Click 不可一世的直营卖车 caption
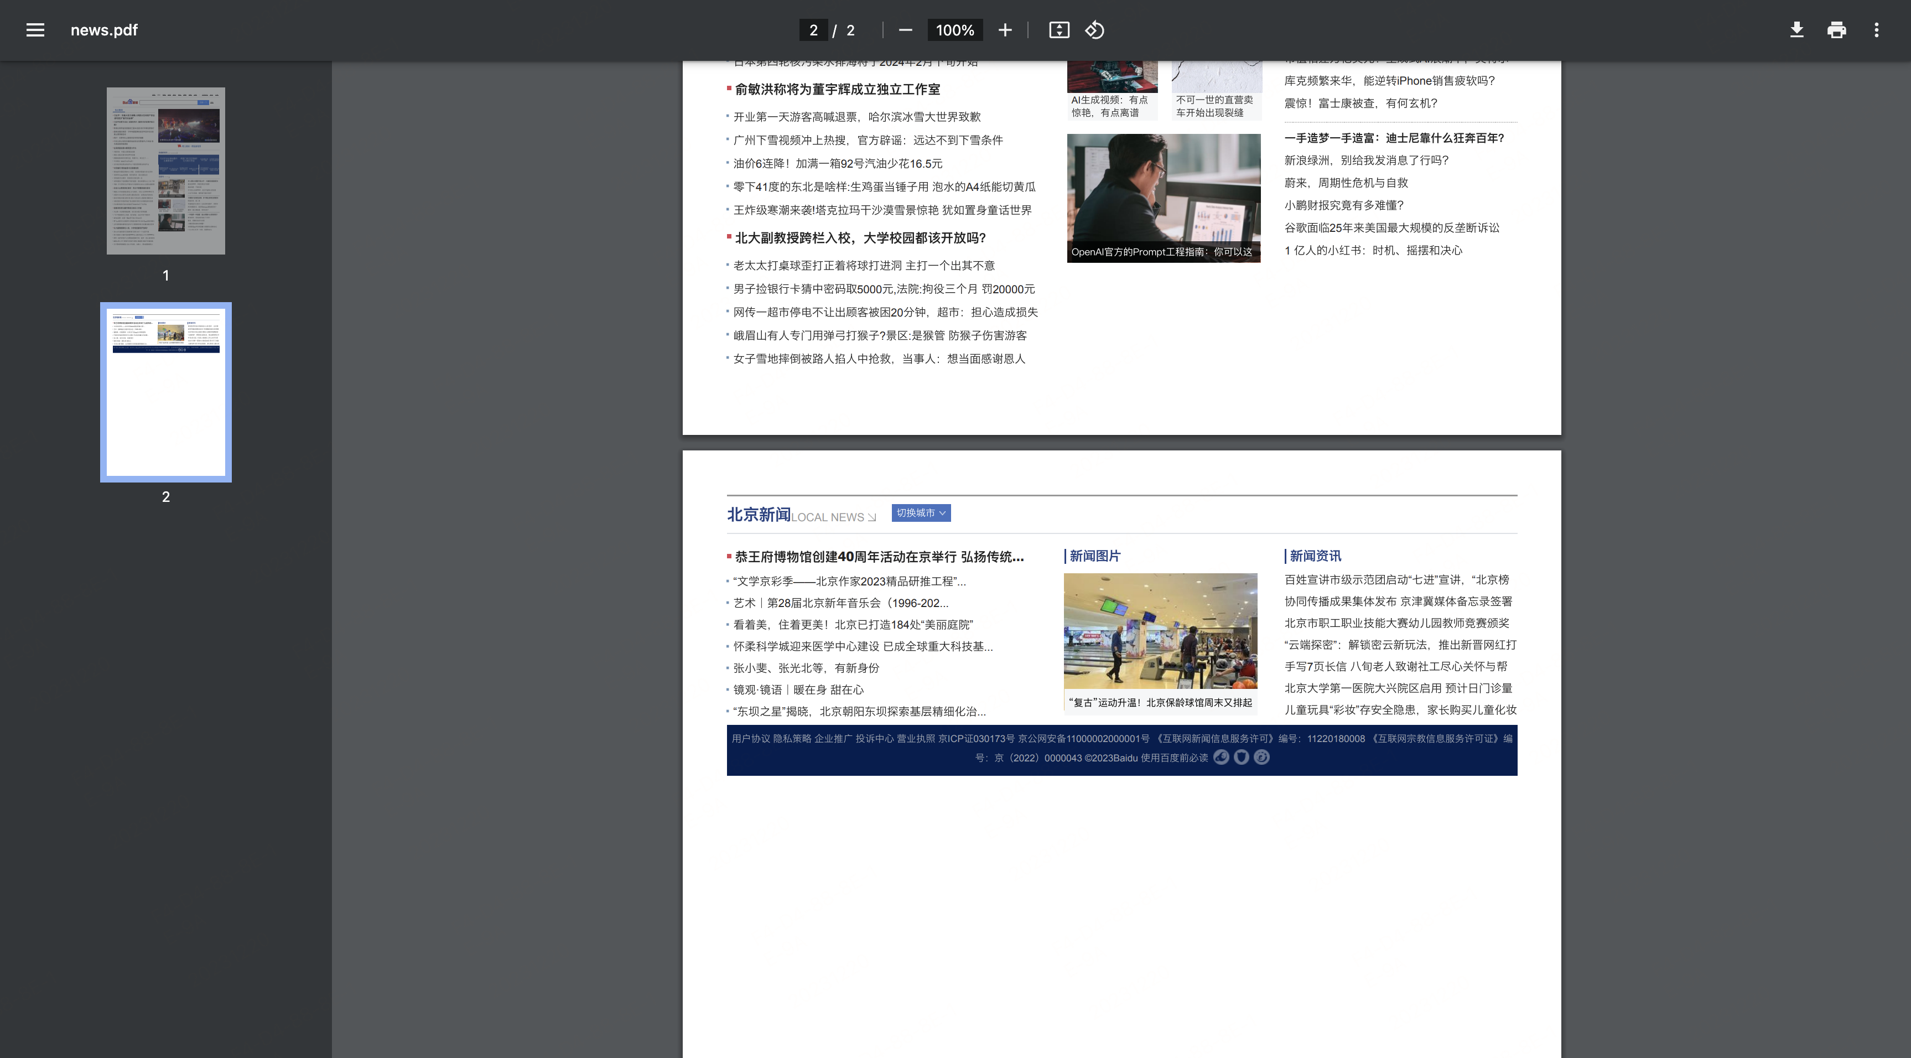The width and height of the screenshot is (1911, 1058). pyautogui.click(x=1214, y=106)
